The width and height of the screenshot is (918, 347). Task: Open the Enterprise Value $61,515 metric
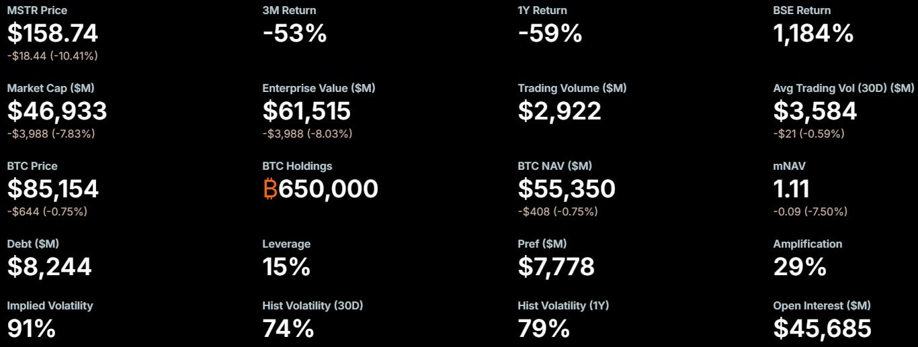pyautogui.click(x=306, y=111)
